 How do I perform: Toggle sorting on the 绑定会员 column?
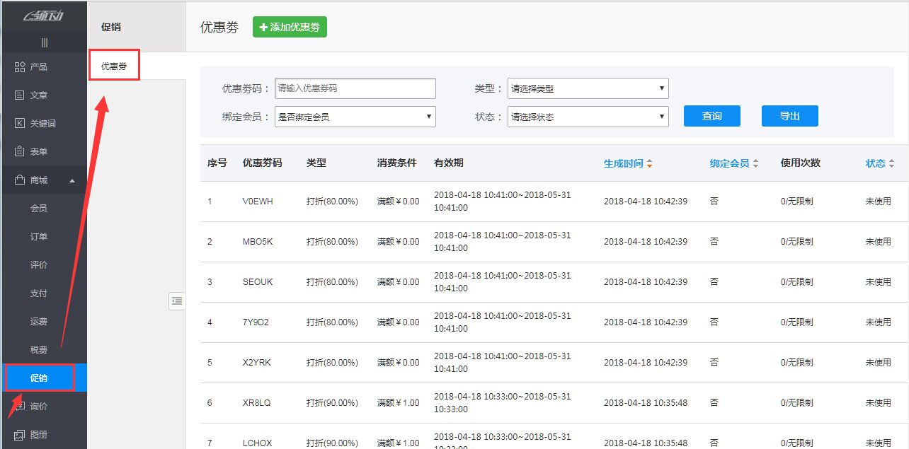(733, 162)
